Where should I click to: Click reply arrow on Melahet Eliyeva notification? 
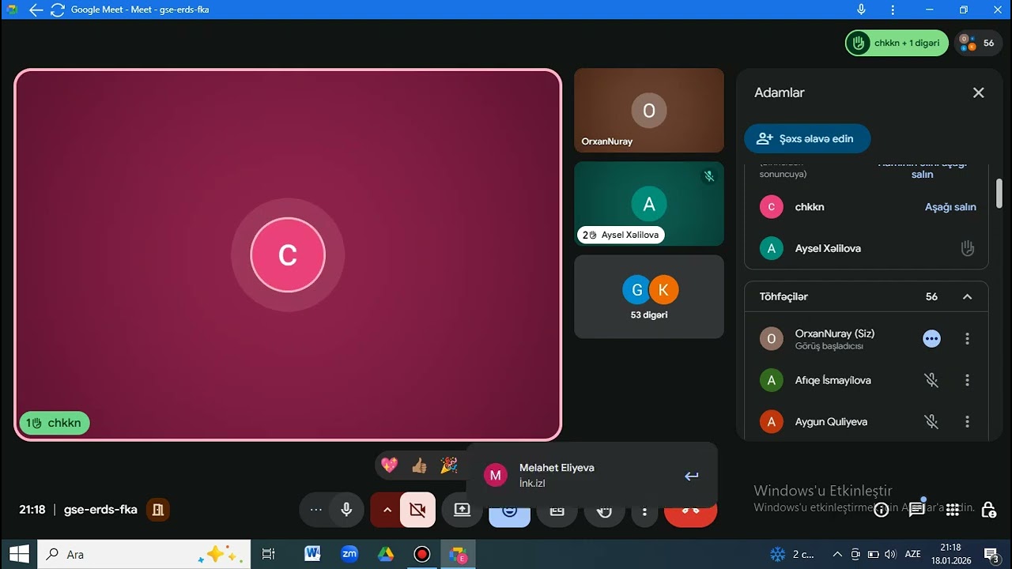pyautogui.click(x=692, y=476)
